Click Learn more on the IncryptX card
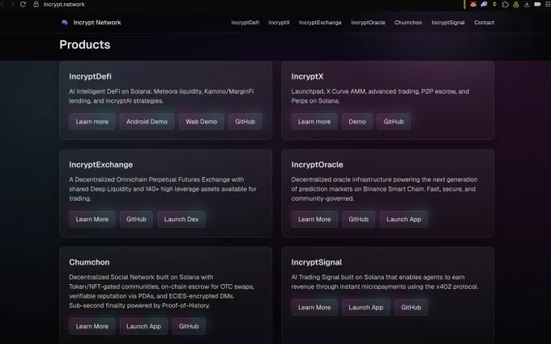 314,121
